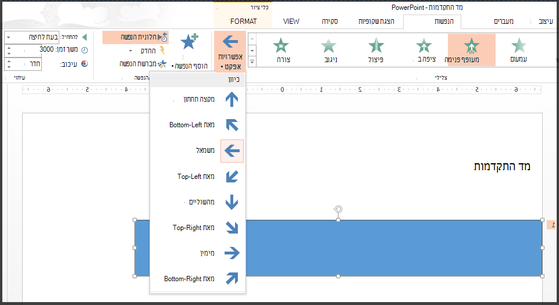
Task: Select the עמעום (Fade) animation star
Action: click(519, 50)
